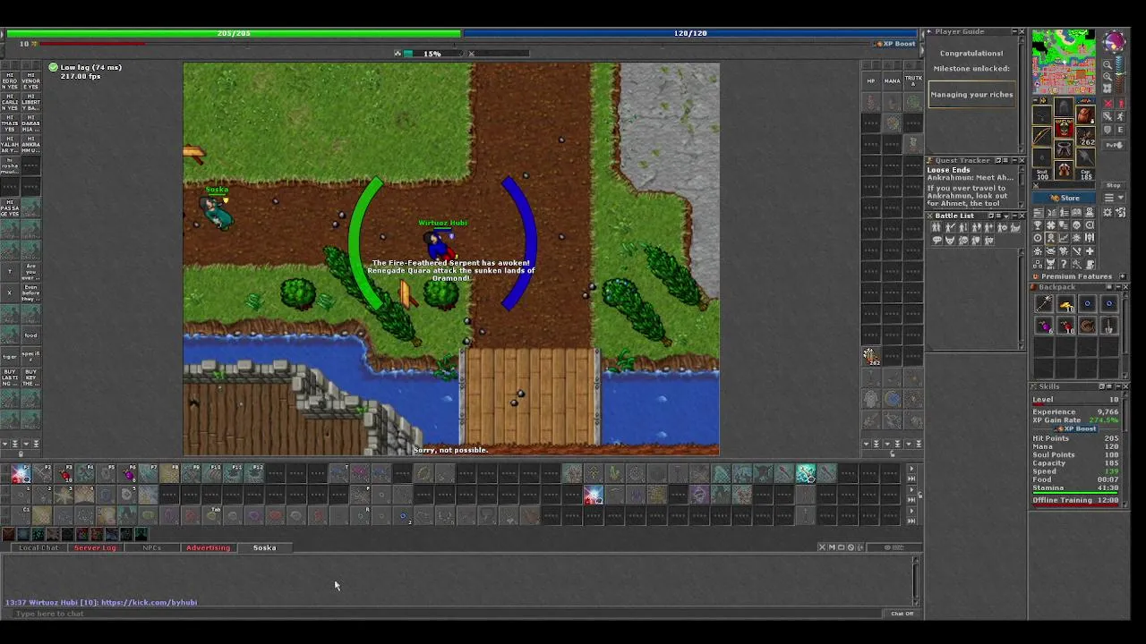Select the red potion stack in the Backpack
This screenshot has width=1146, height=644.
coord(1066,325)
